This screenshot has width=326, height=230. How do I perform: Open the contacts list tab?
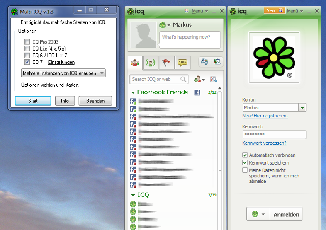point(134,63)
